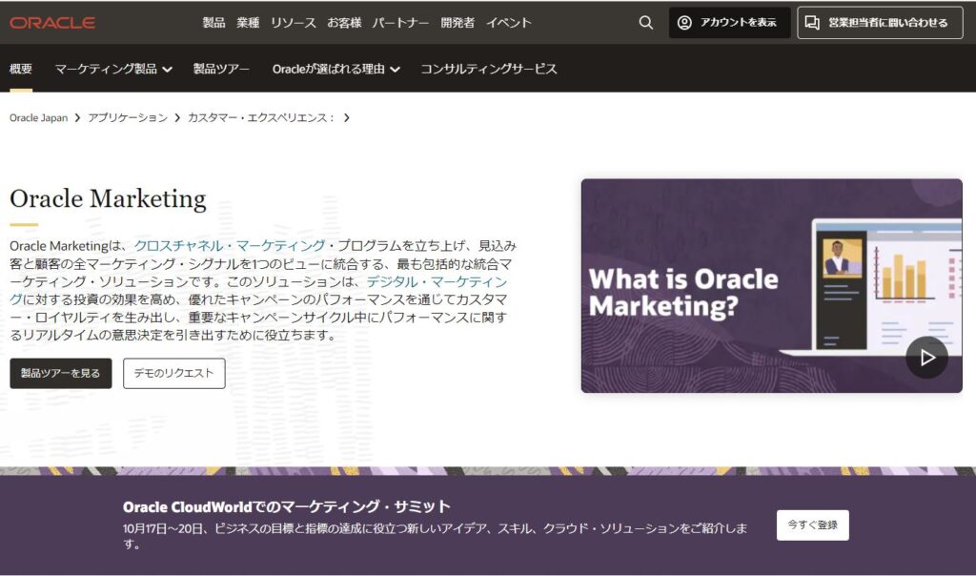Open the リソース top menu
The height and width of the screenshot is (576, 976).
294,23
